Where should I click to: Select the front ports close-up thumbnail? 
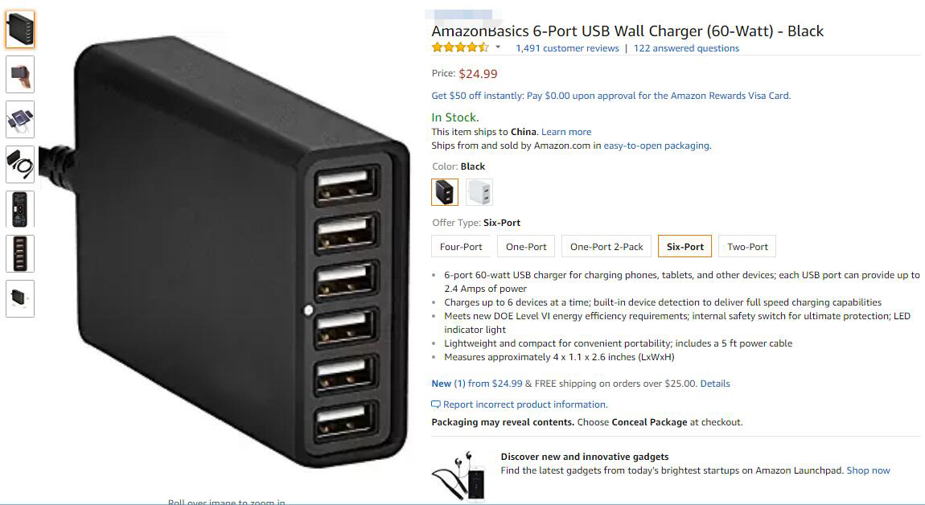point(20,253)
